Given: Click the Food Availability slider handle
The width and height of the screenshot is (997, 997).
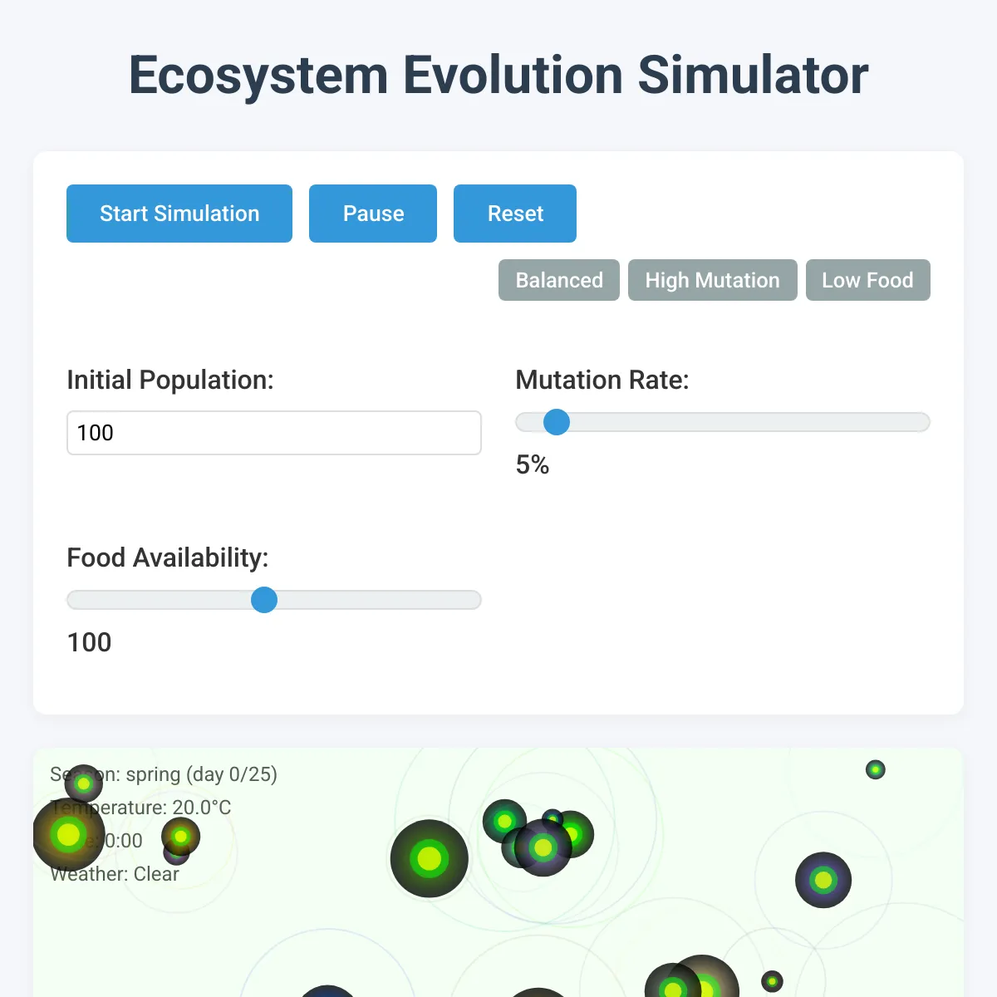Looking at the screenshot, I should click(x=264, y=600).
